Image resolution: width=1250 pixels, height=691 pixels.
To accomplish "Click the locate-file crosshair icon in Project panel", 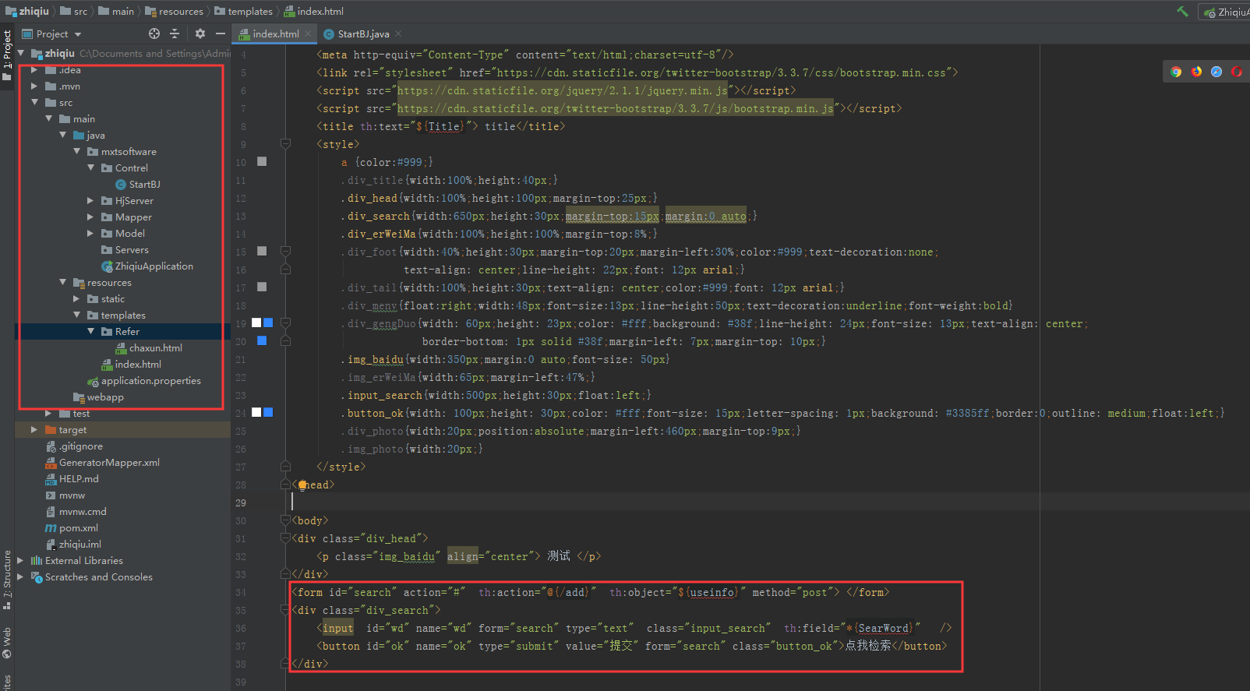I will pos(154,33).
